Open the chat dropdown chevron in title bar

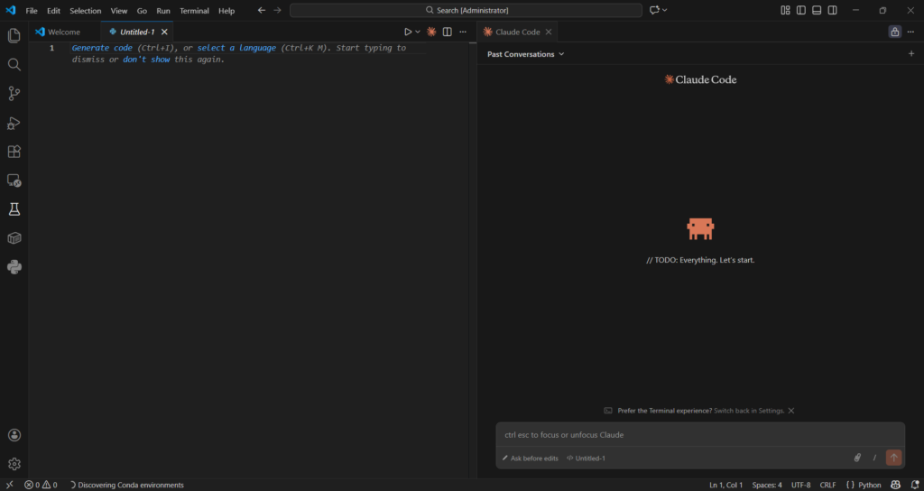665,10
